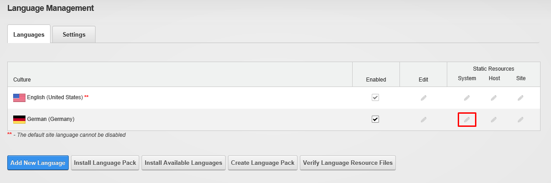Click the United States flag icon
Screen dimensions: 551x183
[x=19, y=97]
